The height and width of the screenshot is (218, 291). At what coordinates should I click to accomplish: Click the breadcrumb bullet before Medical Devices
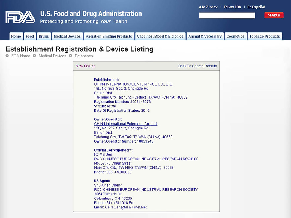click(35, 56)
